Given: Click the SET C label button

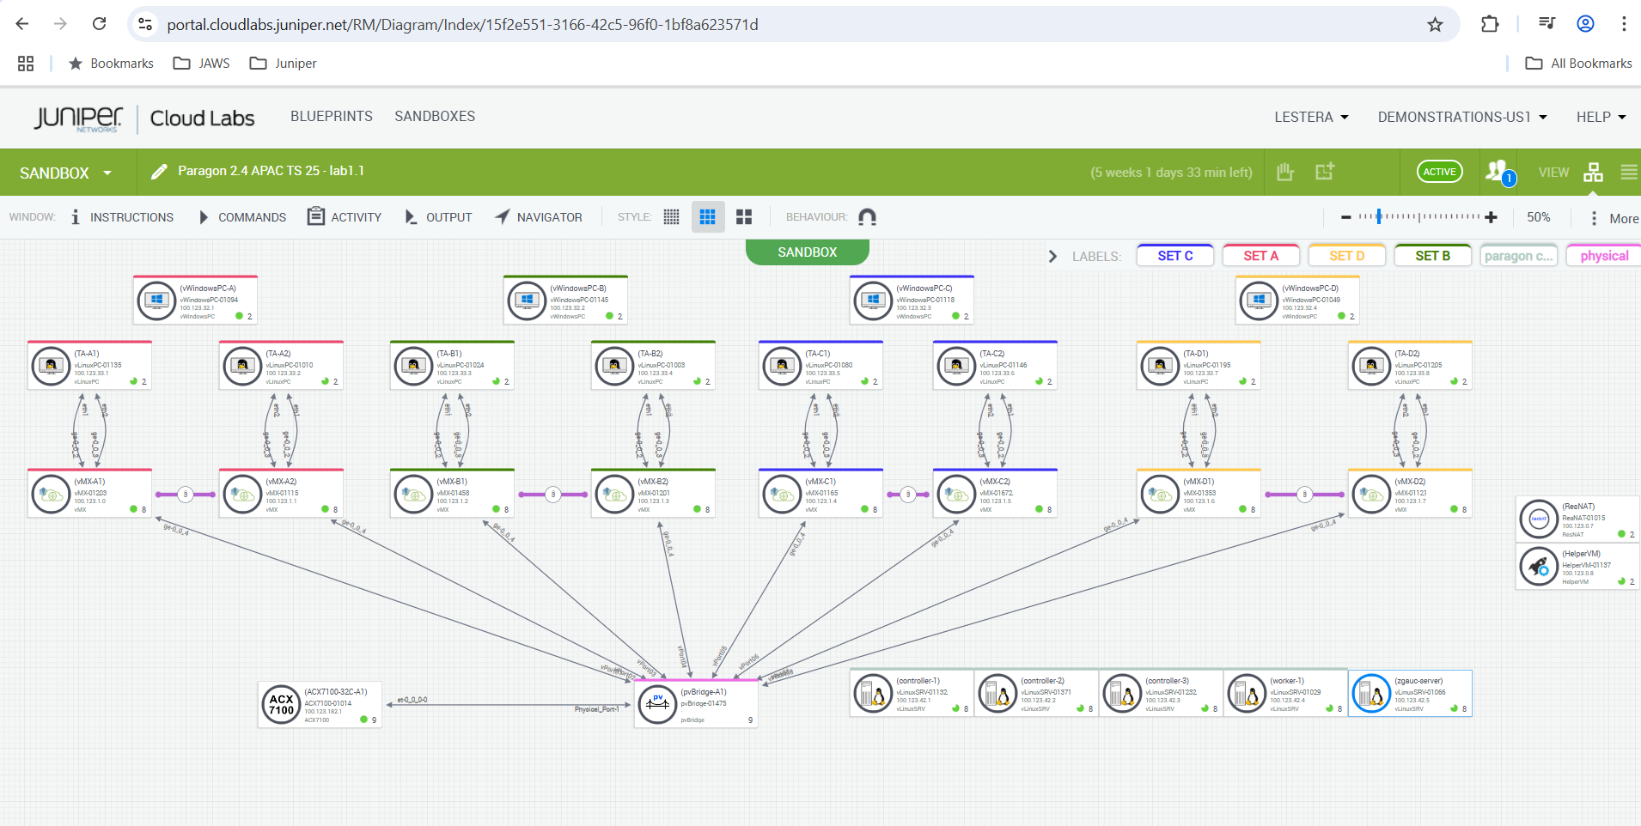Looking at the screenshot, I should [1174, 256].
